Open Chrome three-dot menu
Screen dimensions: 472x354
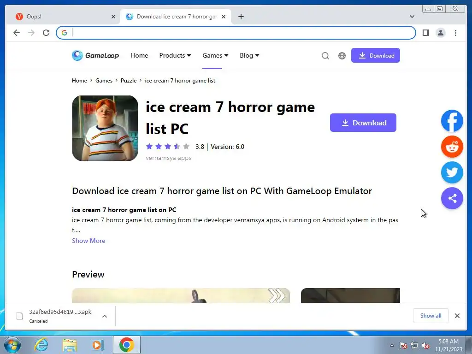click(455, 33)
